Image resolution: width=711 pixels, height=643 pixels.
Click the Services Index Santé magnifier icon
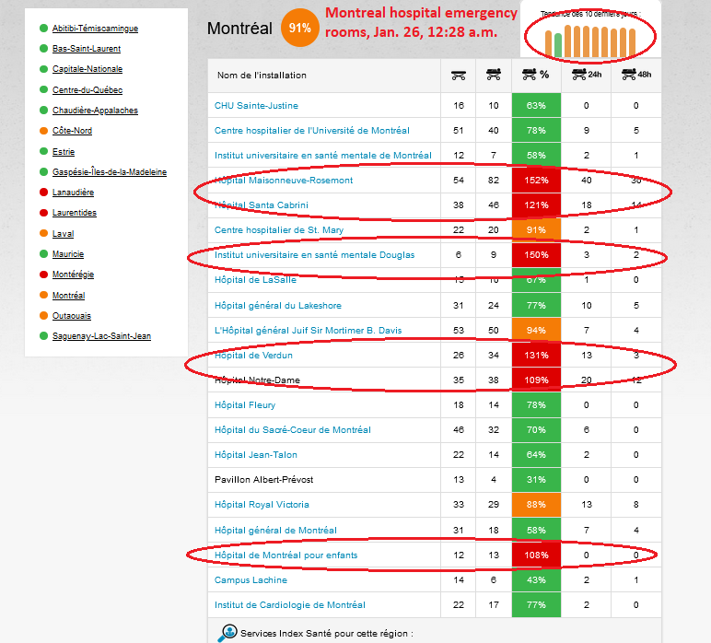click(227, 633)
